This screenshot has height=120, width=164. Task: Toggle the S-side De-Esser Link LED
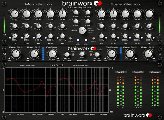click(105, 58)
